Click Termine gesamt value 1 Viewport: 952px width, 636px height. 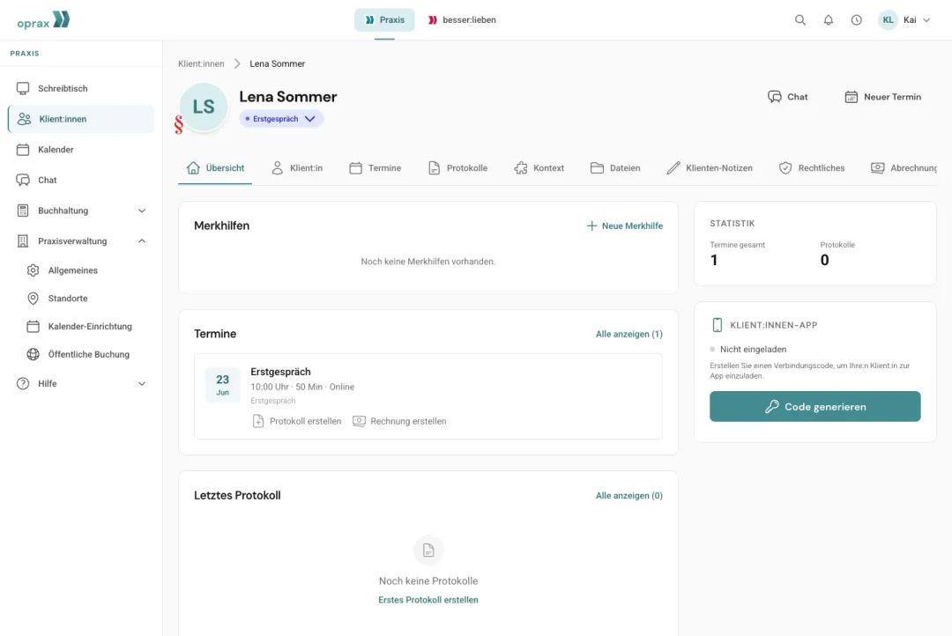[714, 261]
